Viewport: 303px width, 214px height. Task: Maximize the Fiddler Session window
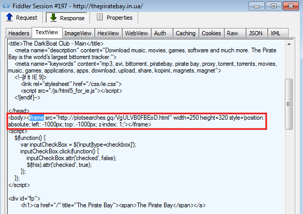point(273,6)
